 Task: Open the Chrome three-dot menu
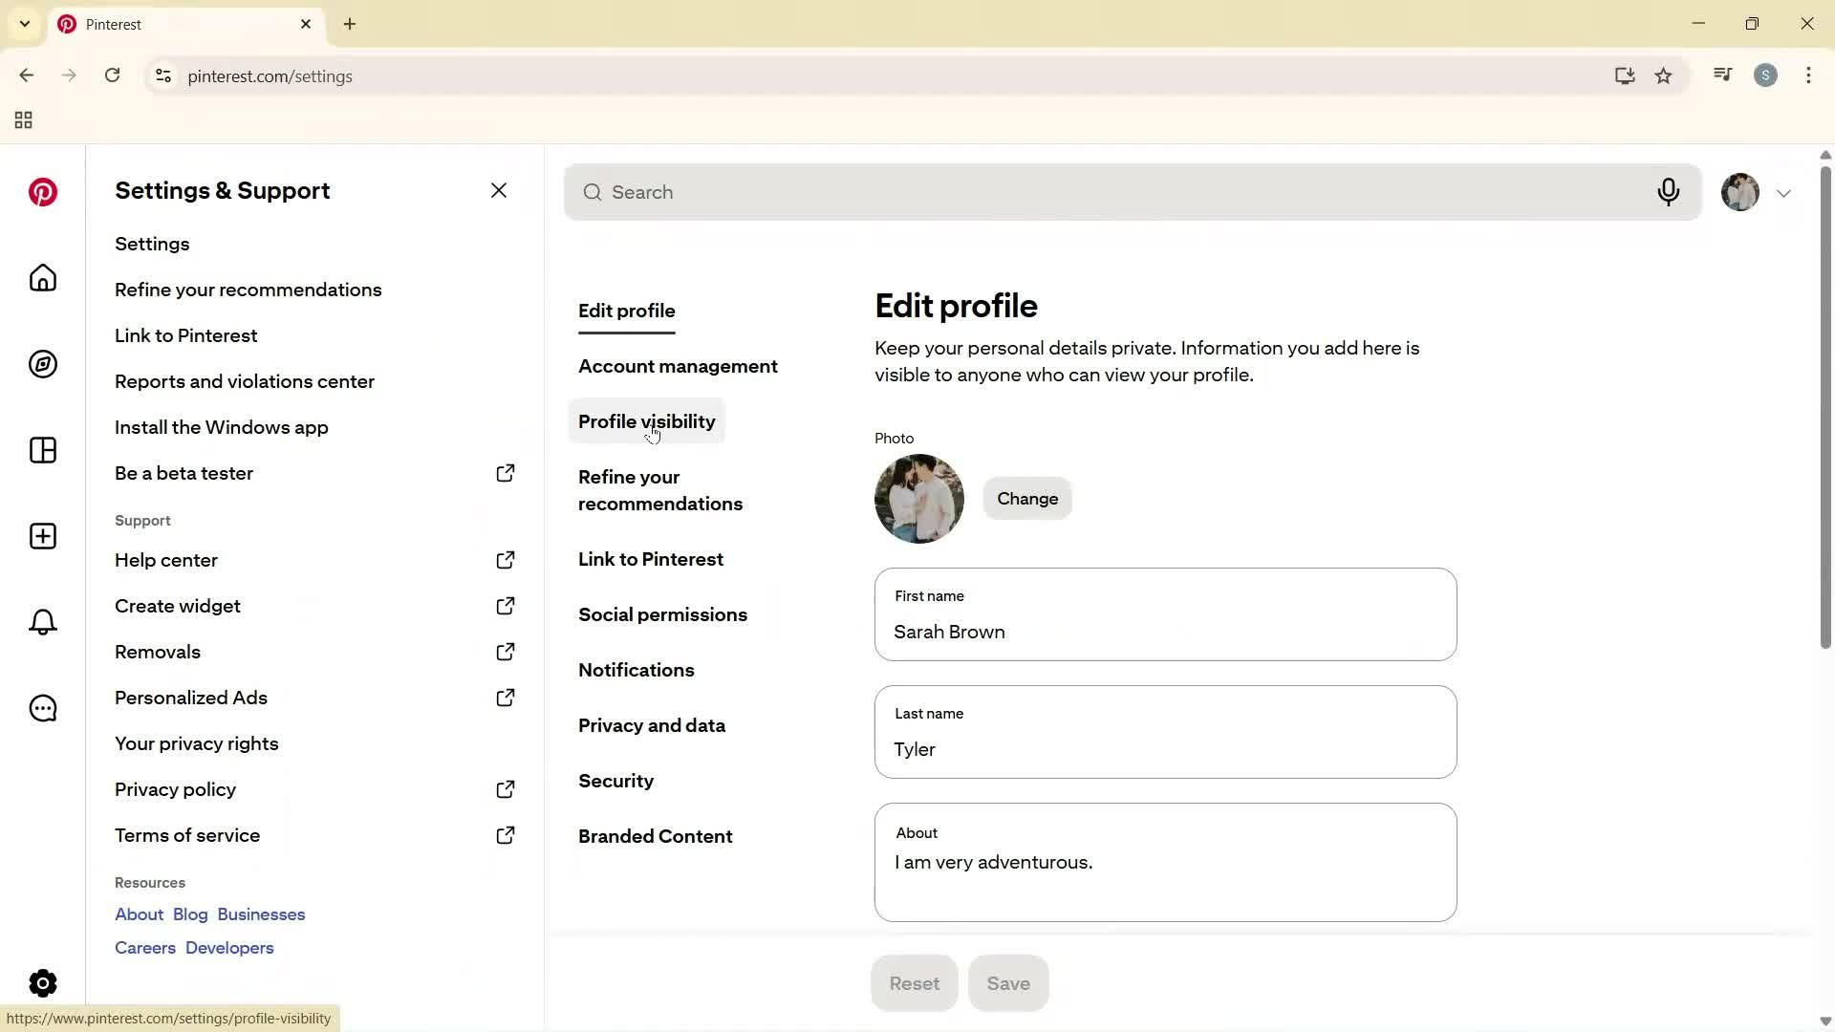click(x=1809, y=75)
